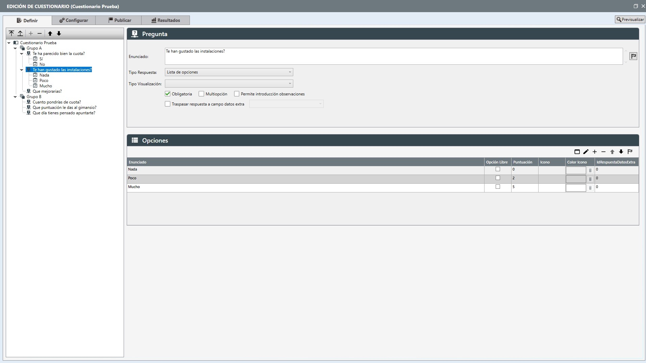Click into the Enunciado text field
This screenshot has height=363, width=646.
coord(394,56)
